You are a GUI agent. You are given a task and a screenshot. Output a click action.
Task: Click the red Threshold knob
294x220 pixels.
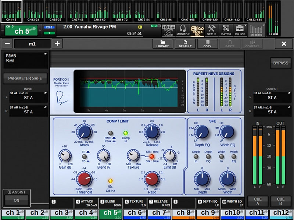[x=84, y=179]
